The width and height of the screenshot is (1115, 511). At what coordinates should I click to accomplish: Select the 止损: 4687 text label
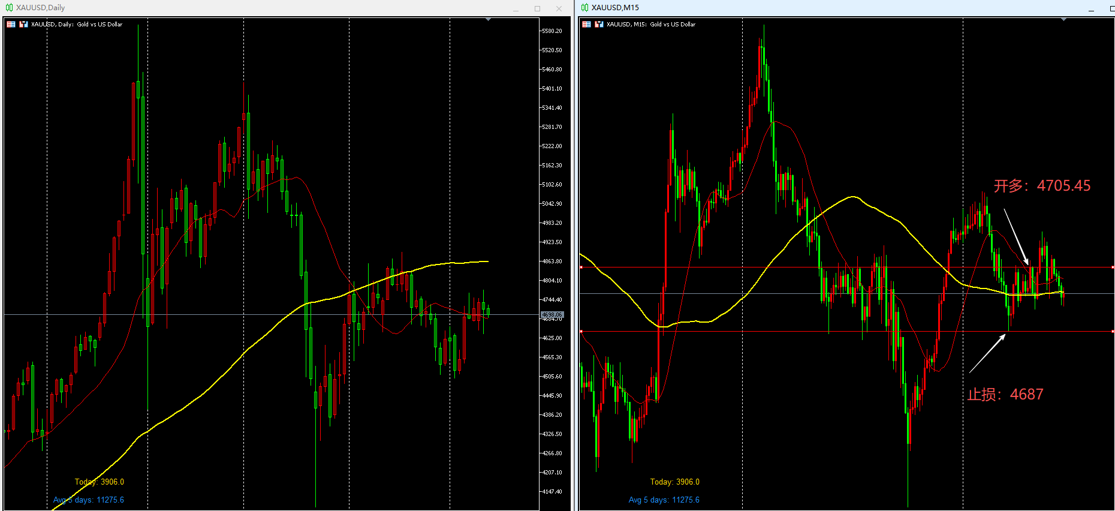1005,394
